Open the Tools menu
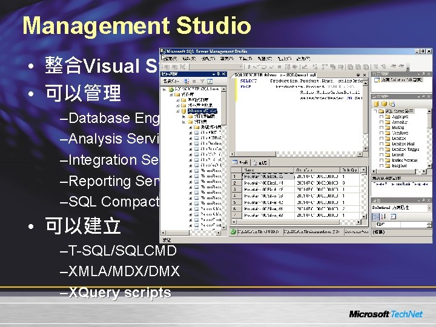The width and height of the screenshot is (436, 327). click(245, 59)
